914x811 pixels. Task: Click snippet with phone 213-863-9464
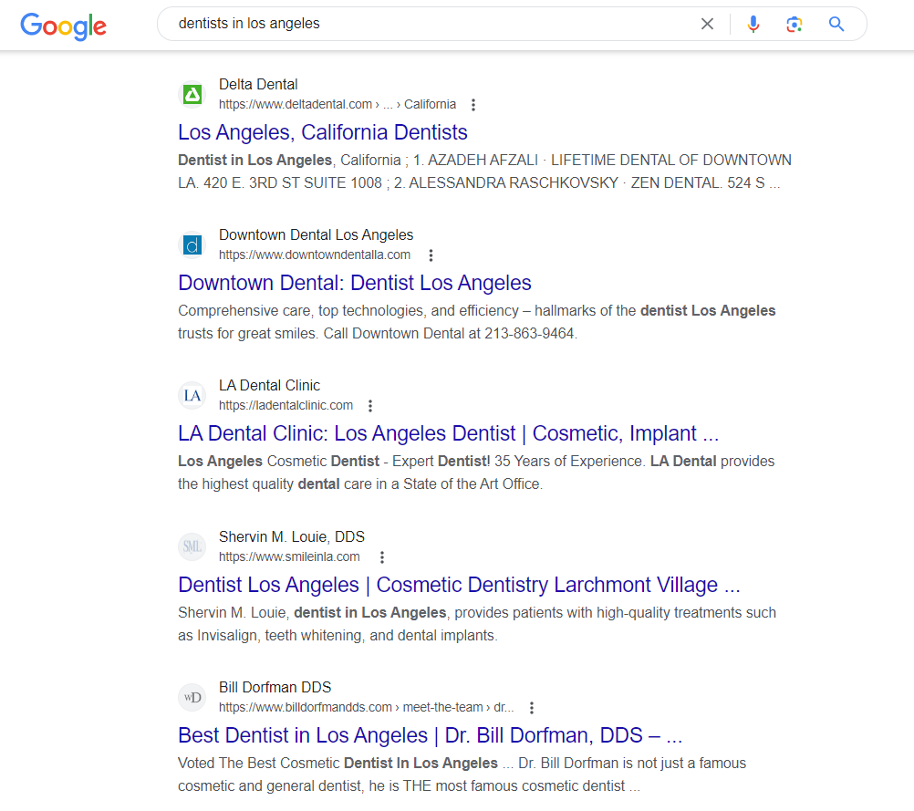pos(477,322)
